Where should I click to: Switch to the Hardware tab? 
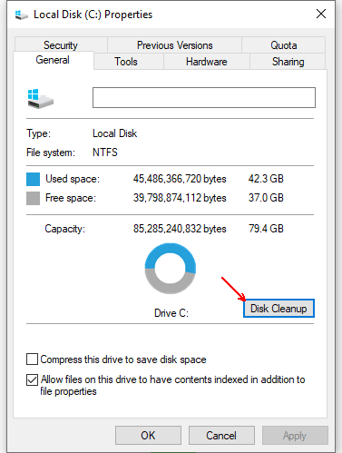207,62
